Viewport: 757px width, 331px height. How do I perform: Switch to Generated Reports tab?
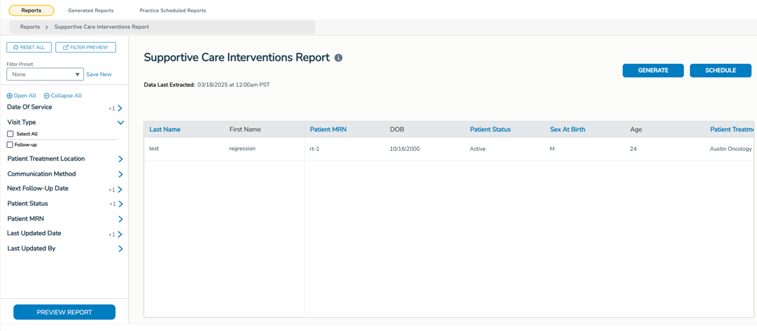pyautogui.click(x=91, y=11)
